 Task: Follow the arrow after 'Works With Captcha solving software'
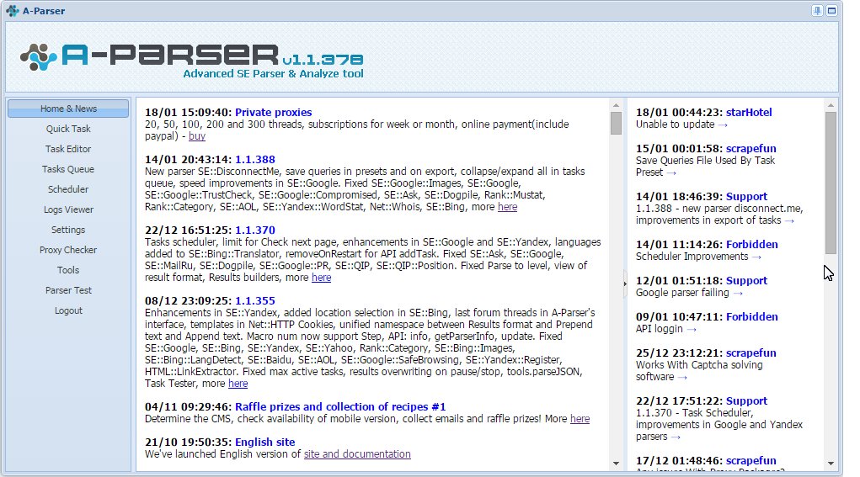click(682, 378)
